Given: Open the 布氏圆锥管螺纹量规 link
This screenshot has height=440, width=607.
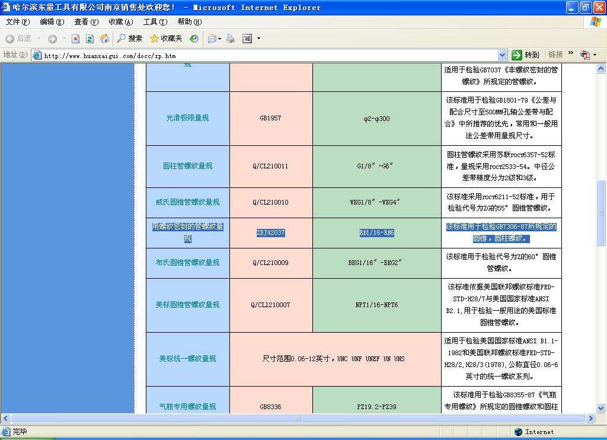Looking at the screenshot, I should (187, 262).
